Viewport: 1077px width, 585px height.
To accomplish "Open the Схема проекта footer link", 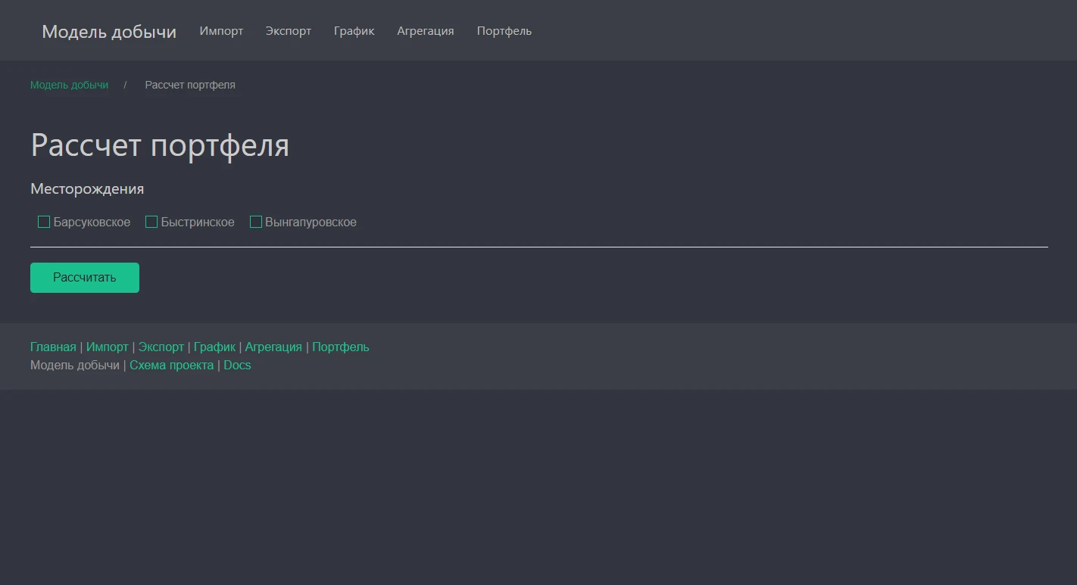I will (171, 365).
